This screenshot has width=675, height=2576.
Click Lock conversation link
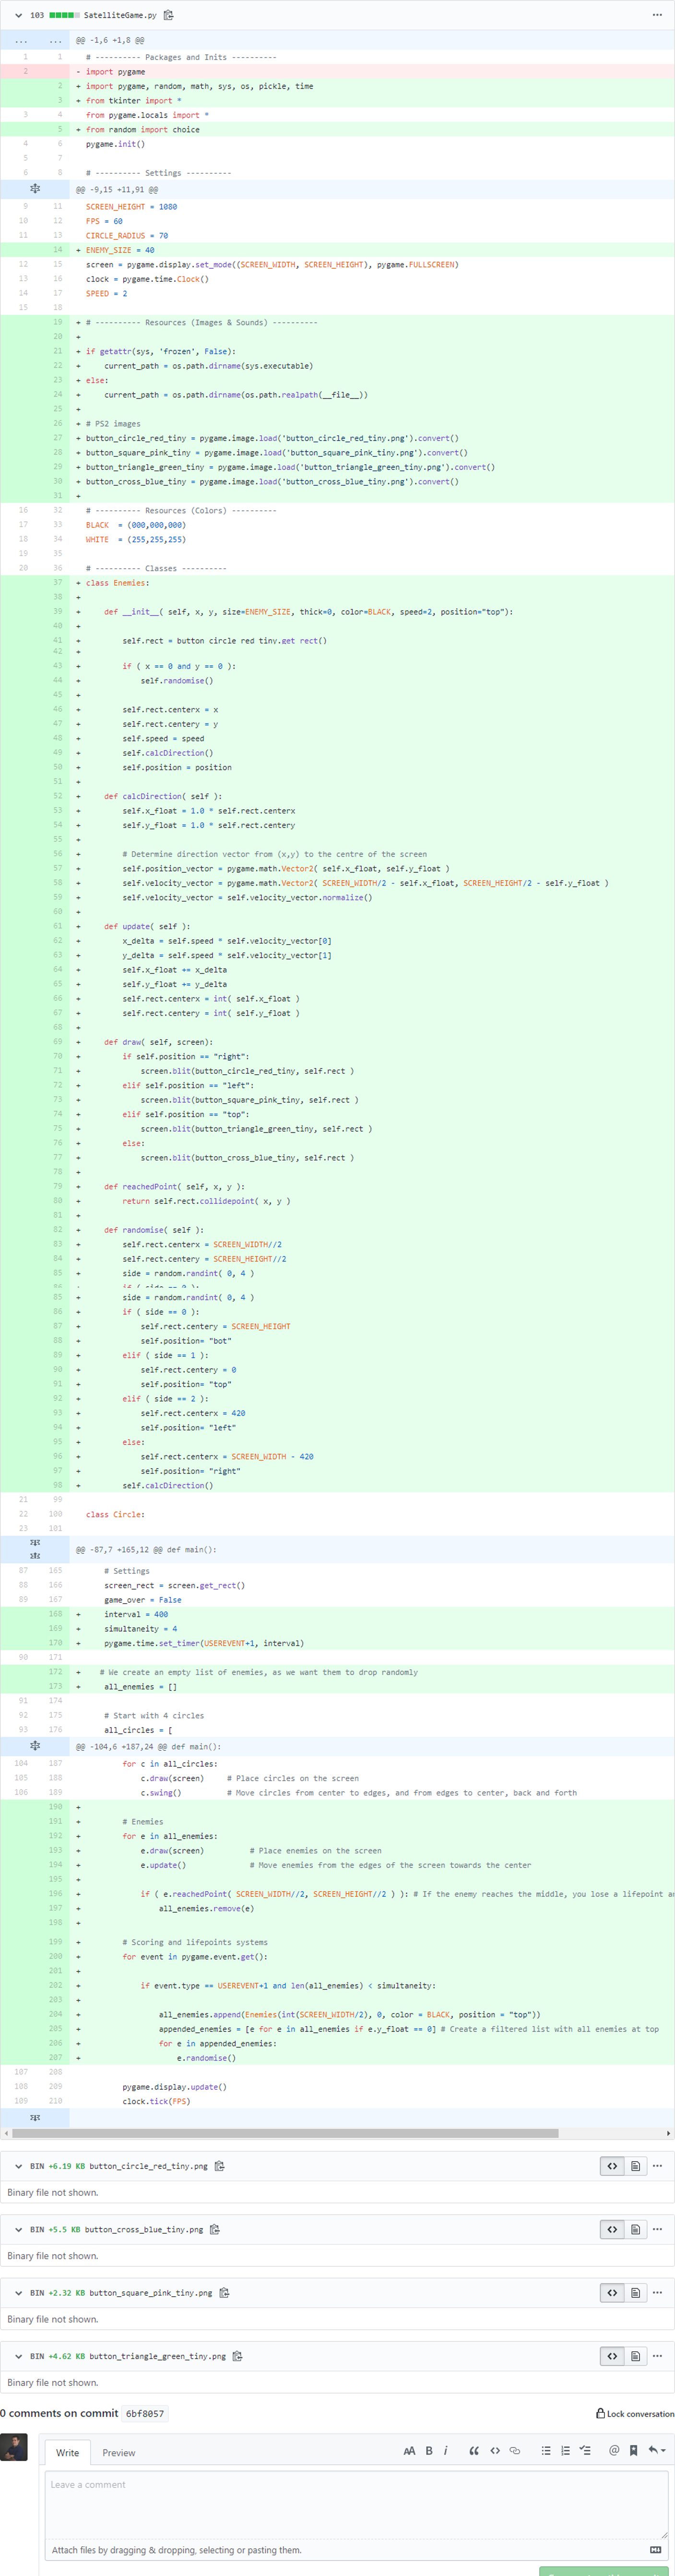pyautogui.click(x=635, y=2414)
